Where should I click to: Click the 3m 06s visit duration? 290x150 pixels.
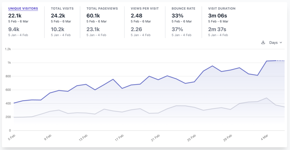(x=217, y=16)
